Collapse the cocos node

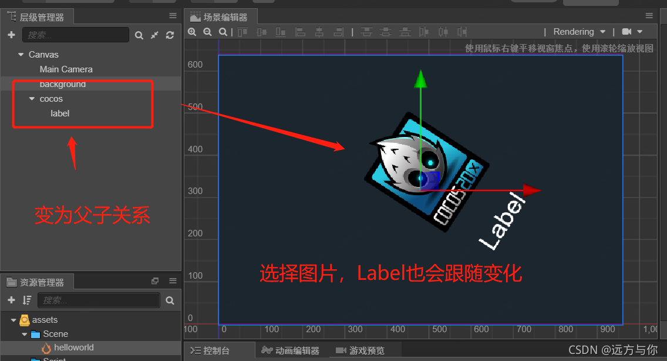[32, 98]
